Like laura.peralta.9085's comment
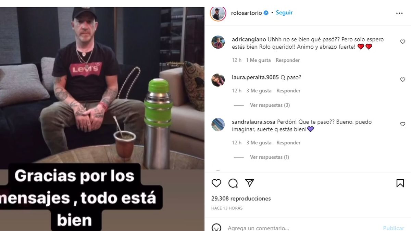 pyautogui.click(x=403, y=80)
